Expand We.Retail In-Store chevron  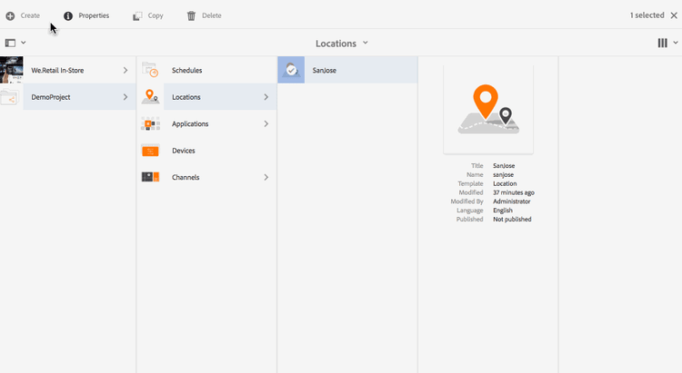(x=125, y=70)
